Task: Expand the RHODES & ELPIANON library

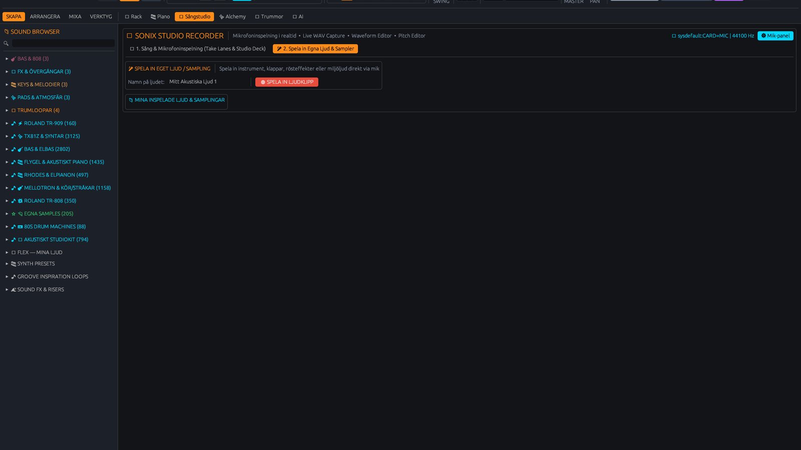Action: [7, 175]
